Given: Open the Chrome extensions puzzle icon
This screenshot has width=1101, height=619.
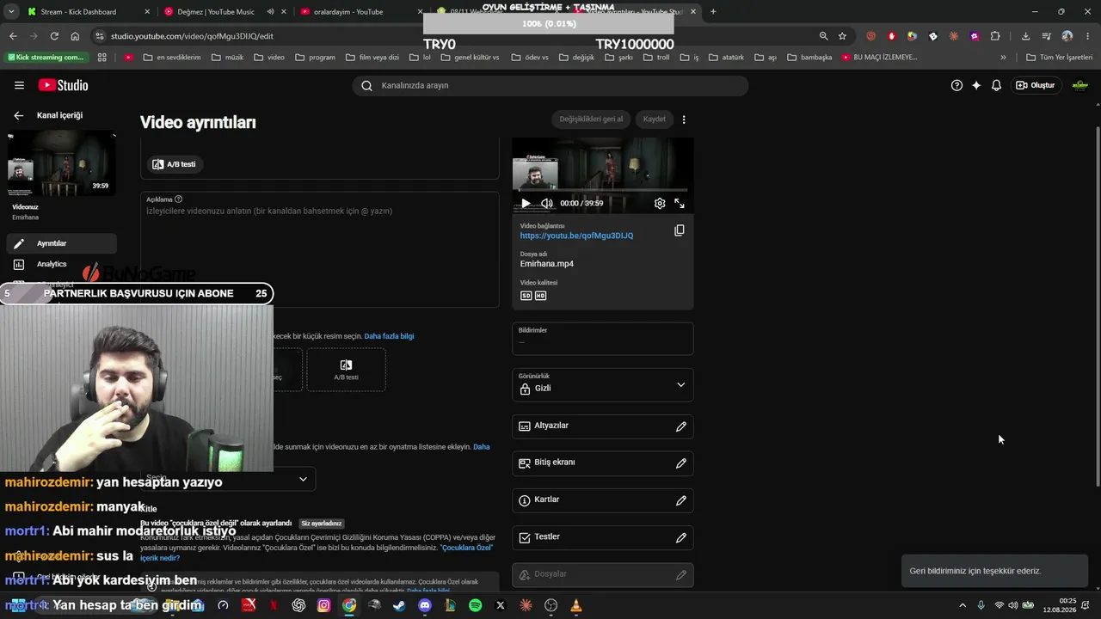Looking at the screenshot, I should tap(995, 36).
